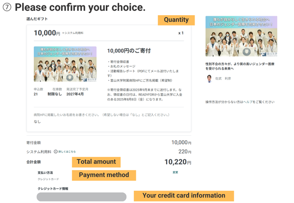This screenshot has height=203, width=294.
Task: Click the yellow Payment method label
Action: click(x=104, y=175)
